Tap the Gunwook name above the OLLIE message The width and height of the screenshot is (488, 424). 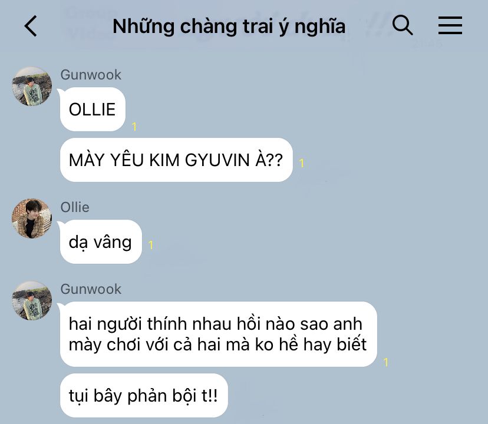click(x=91, y=75)
